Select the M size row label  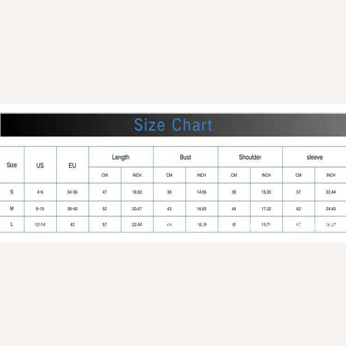12,209
